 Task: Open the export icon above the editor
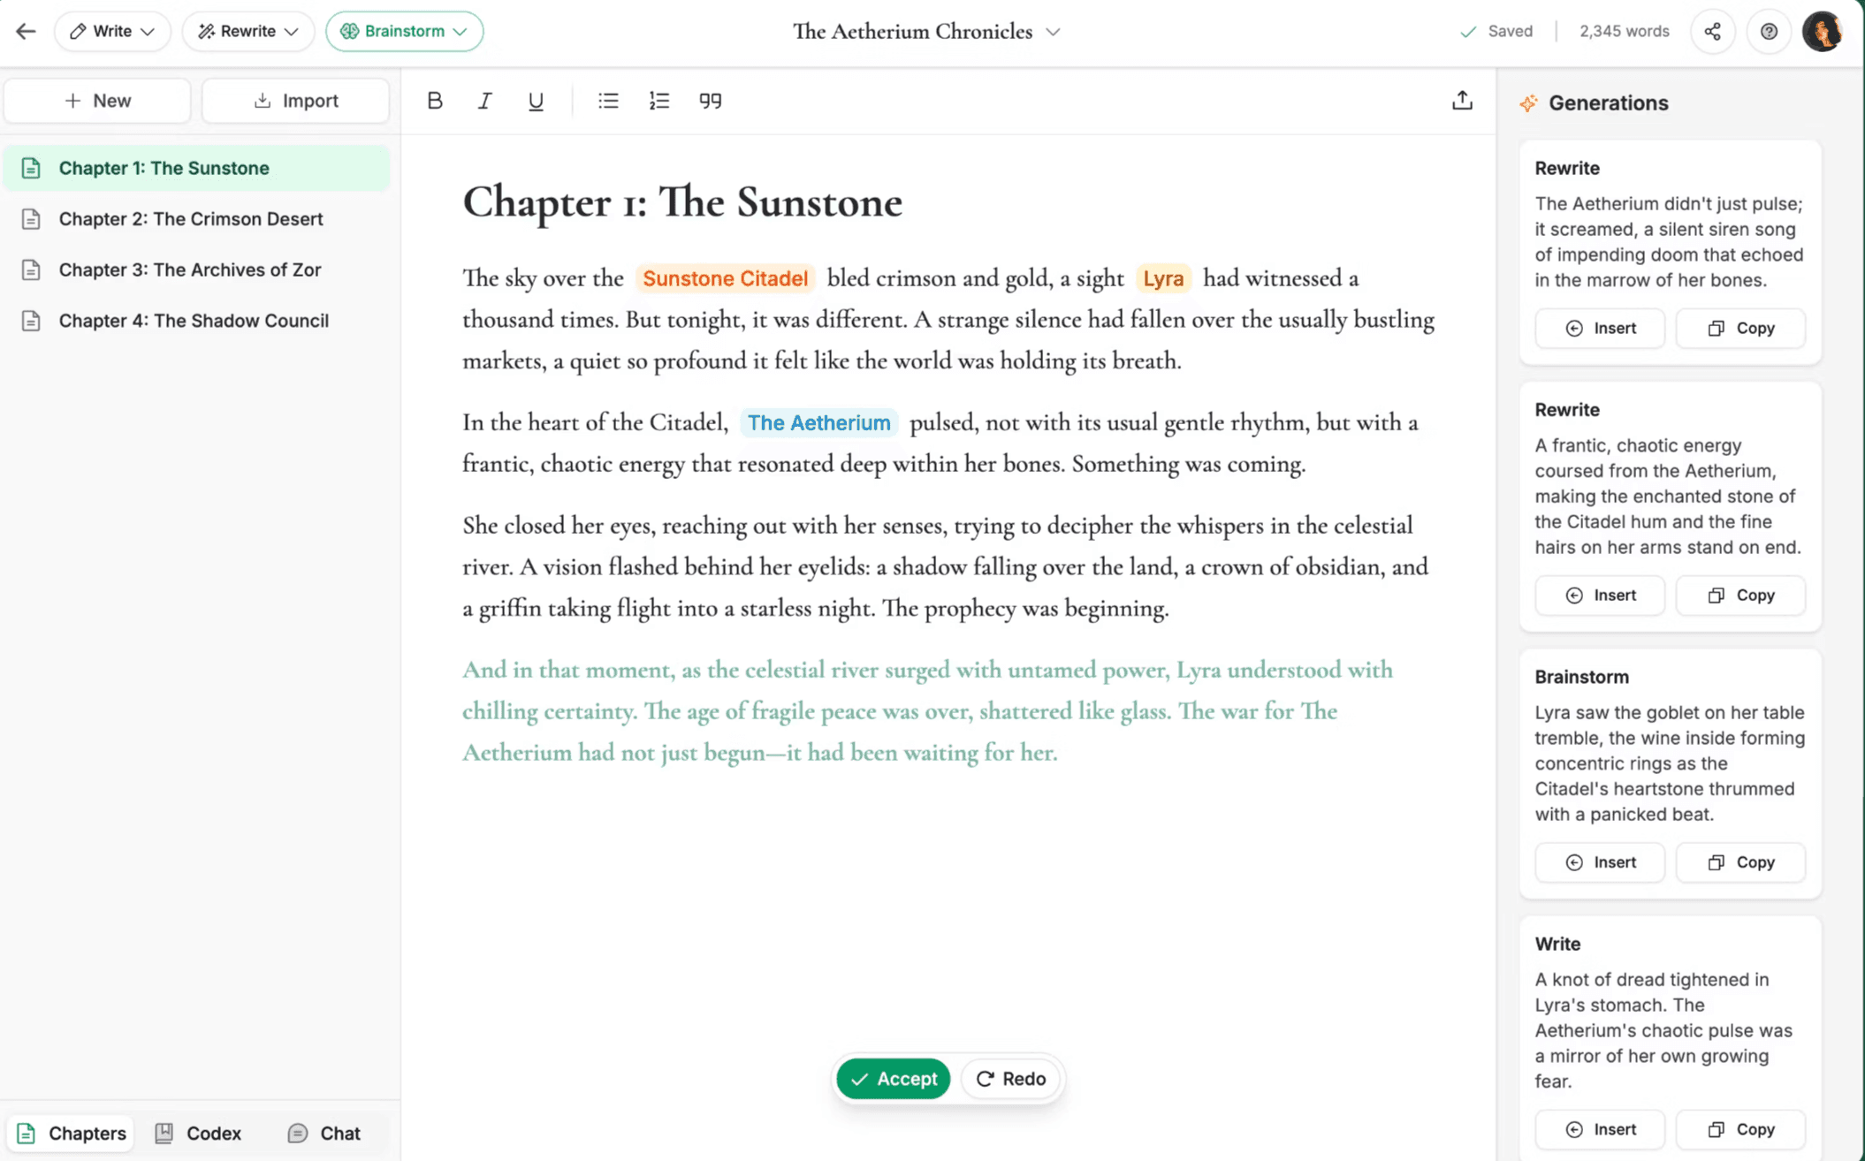pyautogui.click(x=1463, y=100)
